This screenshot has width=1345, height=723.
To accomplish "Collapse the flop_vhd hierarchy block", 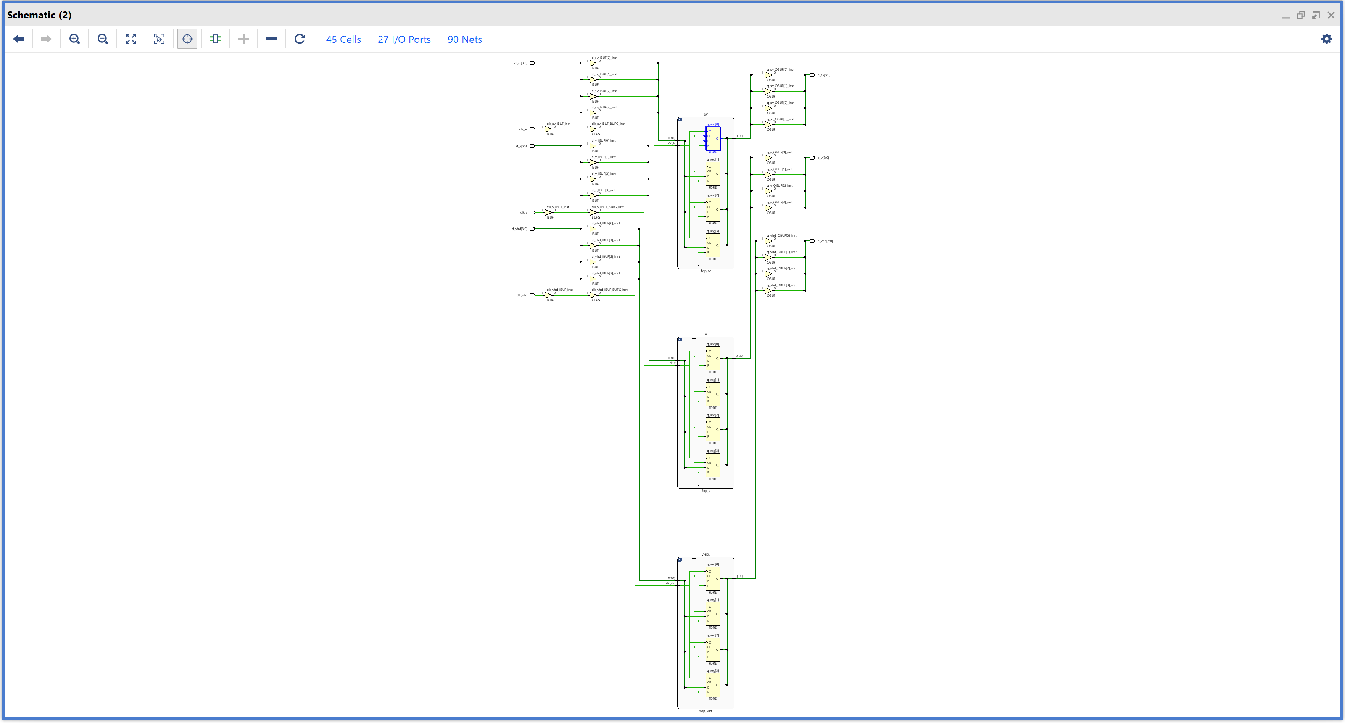I will coord(680,560).
